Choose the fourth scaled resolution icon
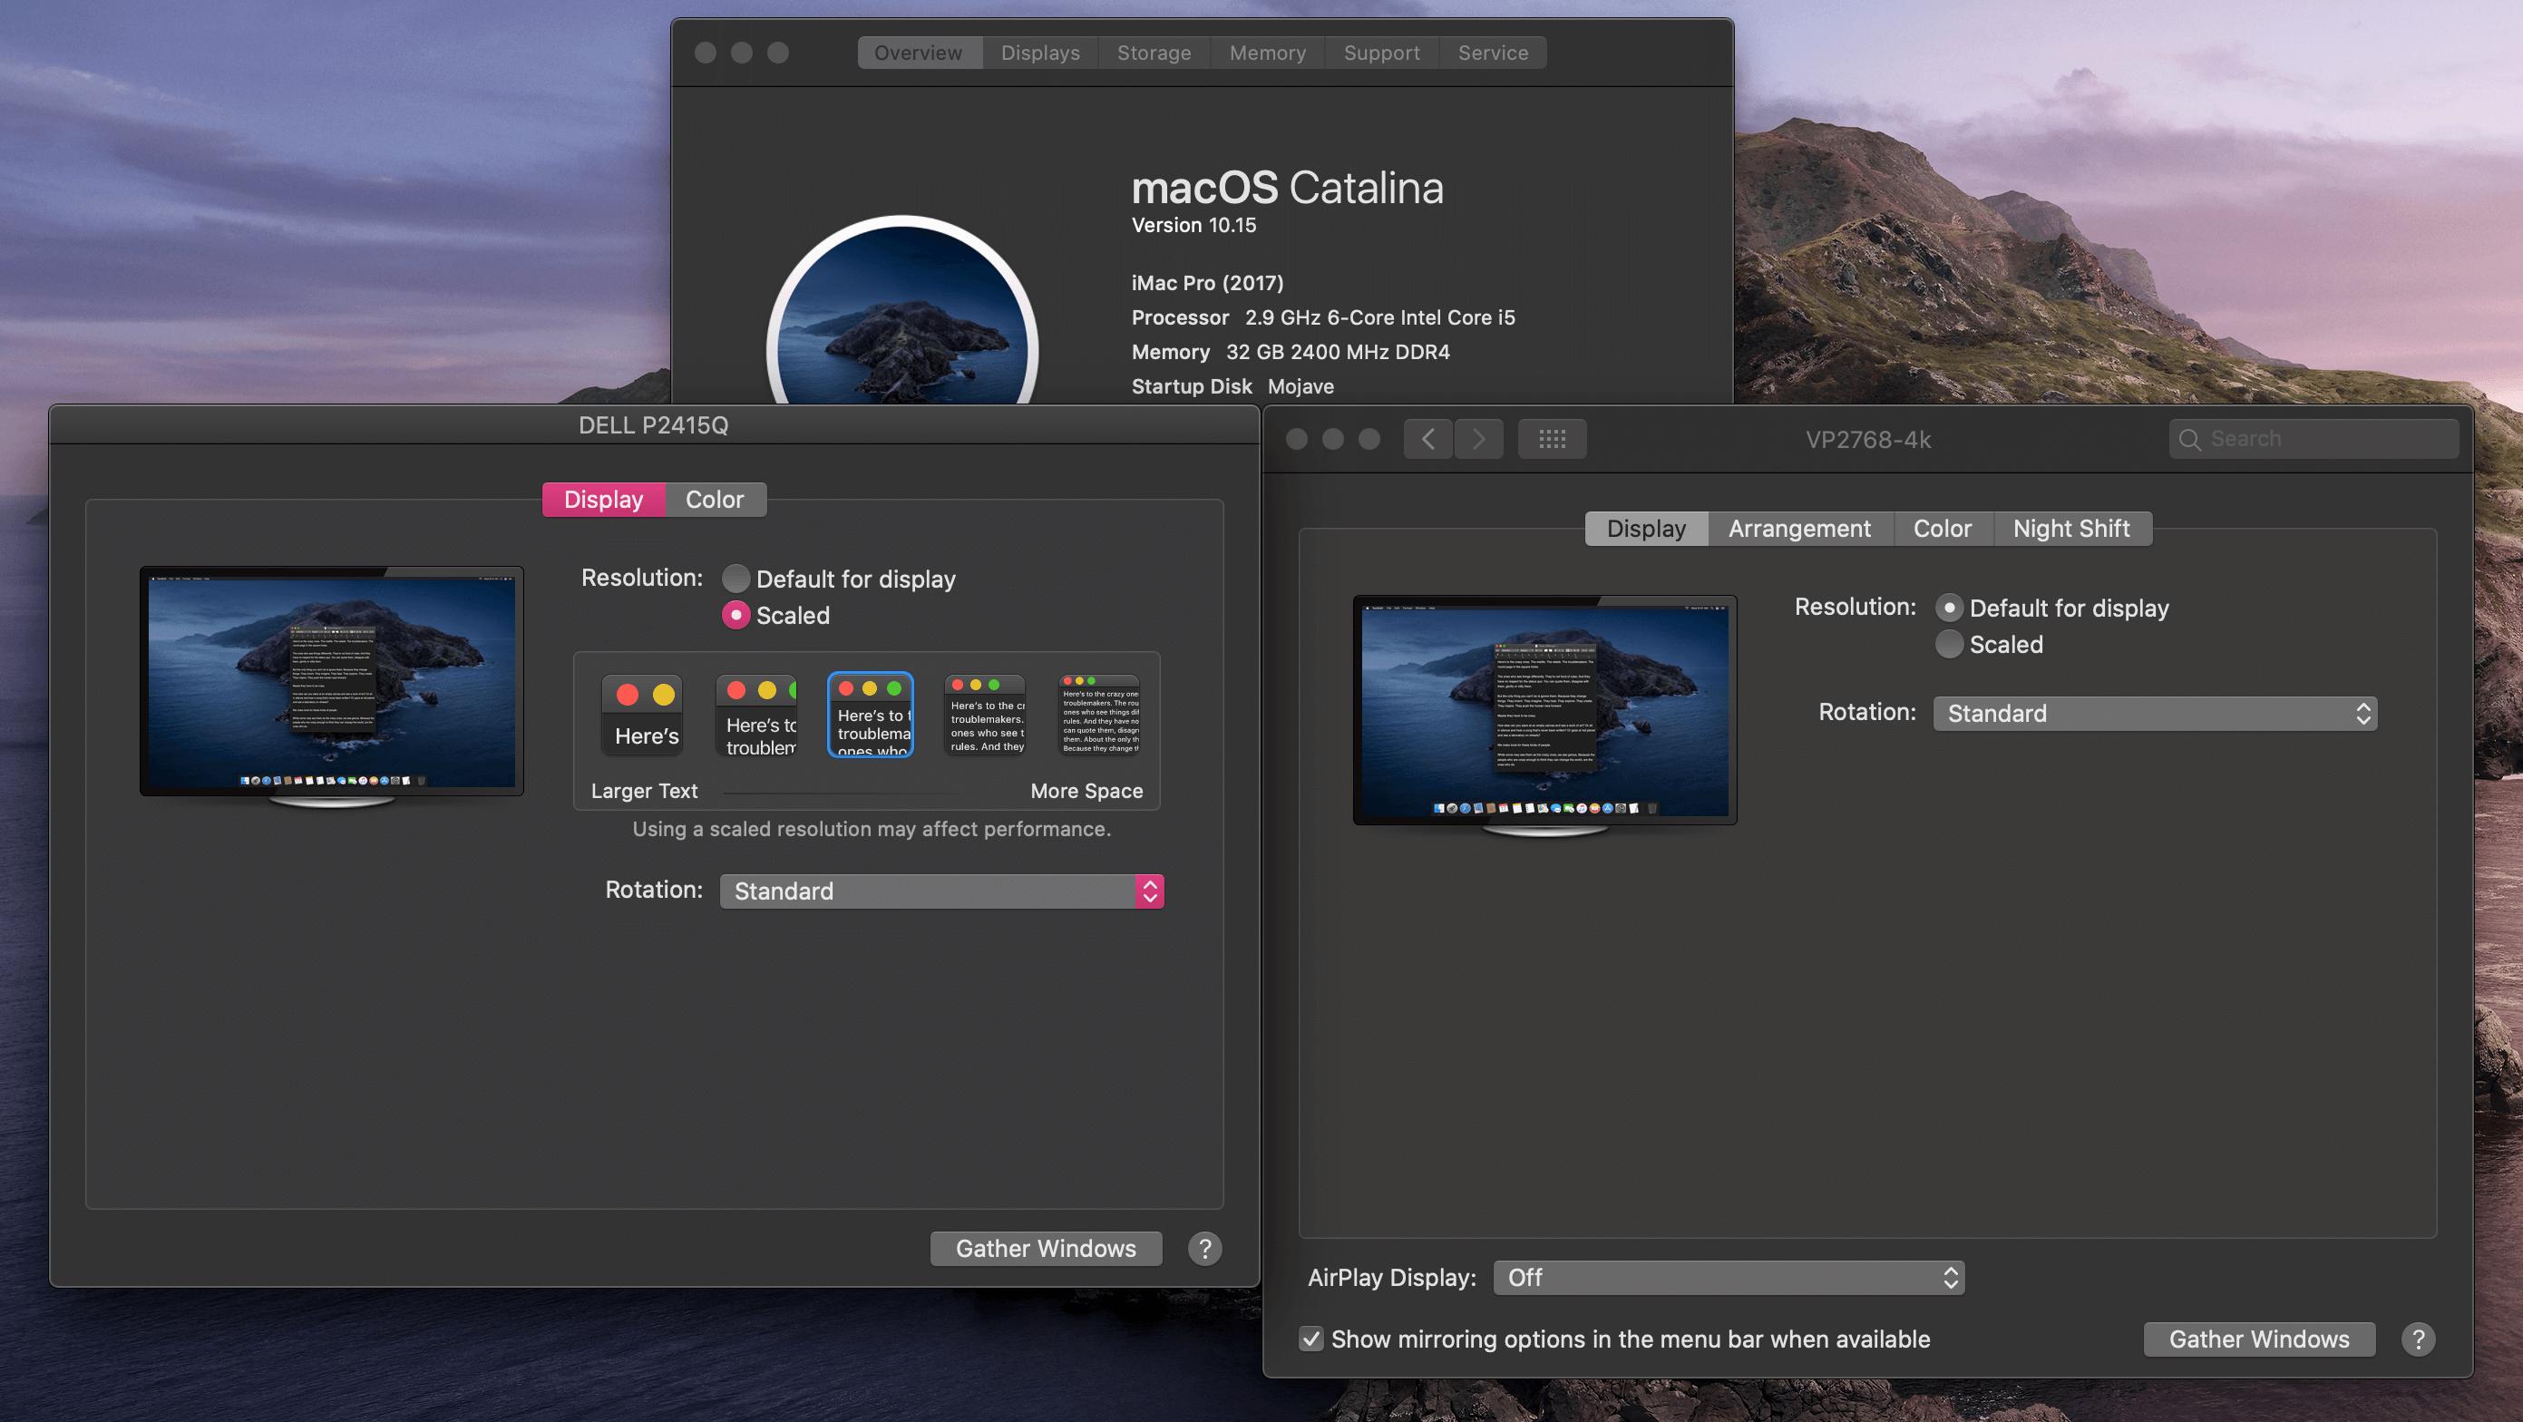Image resolution: width=2523 pixels, height=1422 pixels. click(x=985, y=715)
